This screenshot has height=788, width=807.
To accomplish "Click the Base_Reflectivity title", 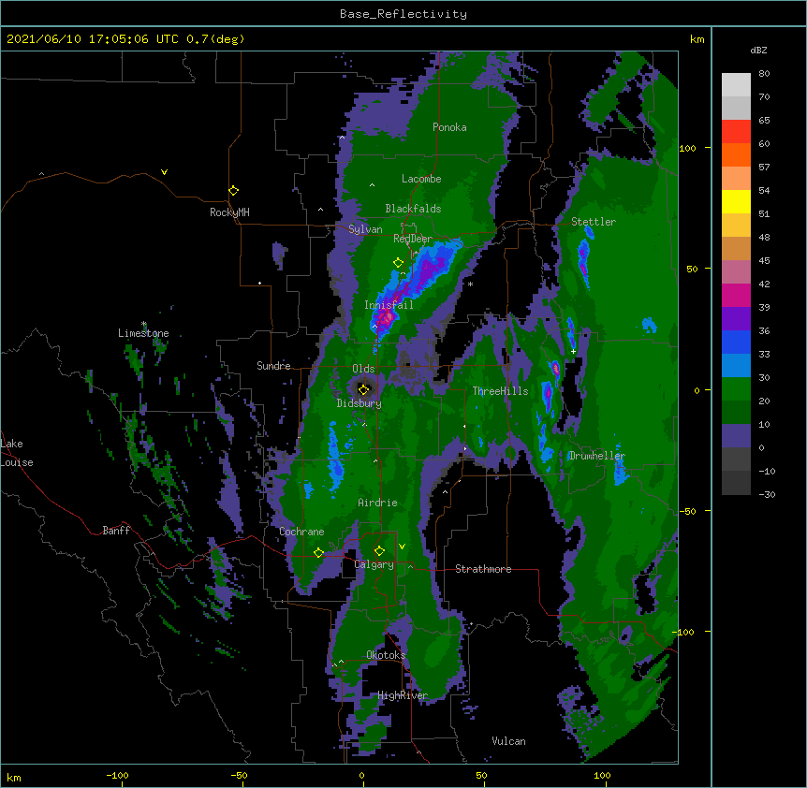I will coord(403,14).
